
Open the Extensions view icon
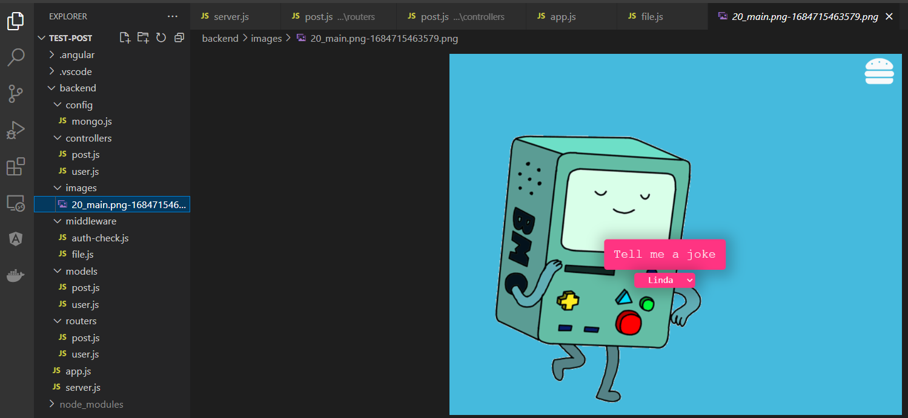(x=16, y=166)
